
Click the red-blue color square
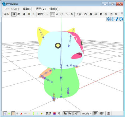click(54, 114)
